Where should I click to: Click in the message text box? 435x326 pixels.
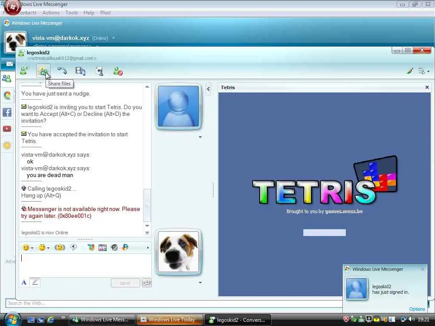coord(85,265)
